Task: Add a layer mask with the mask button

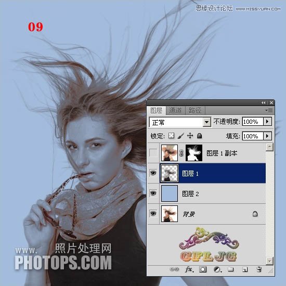Action: click(x=203, y=269)
